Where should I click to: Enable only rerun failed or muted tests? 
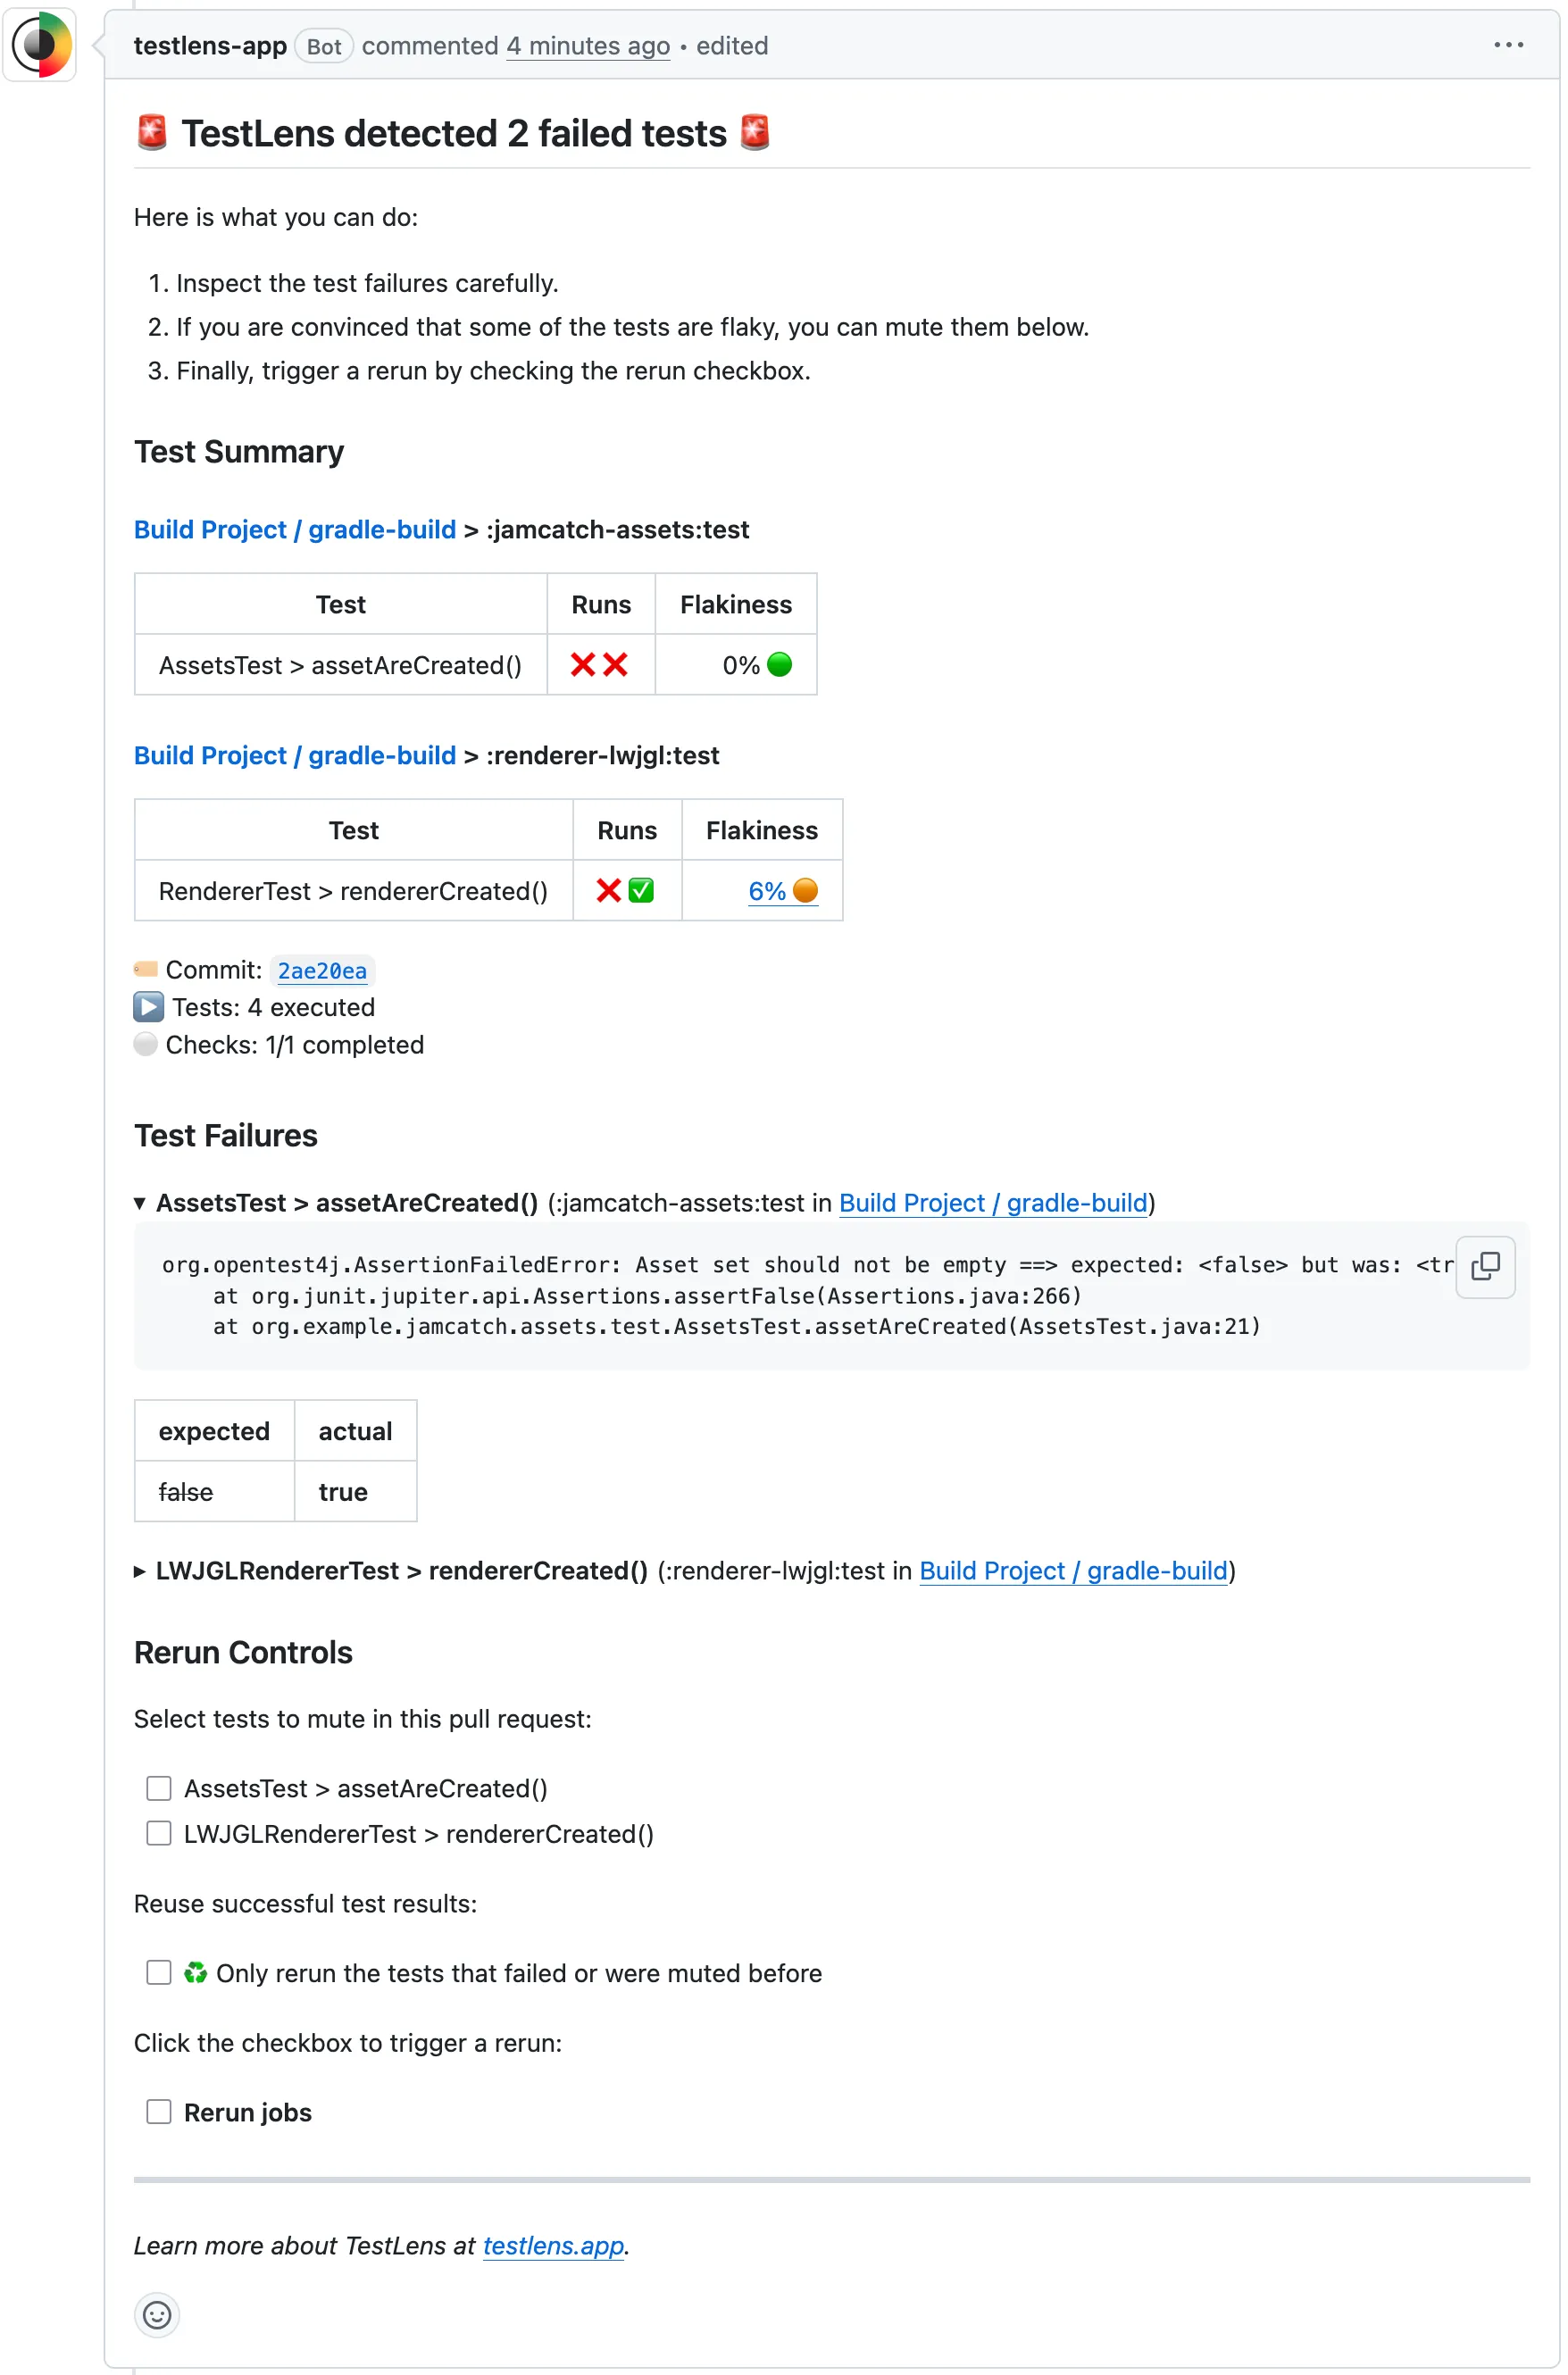(159, 1972)
